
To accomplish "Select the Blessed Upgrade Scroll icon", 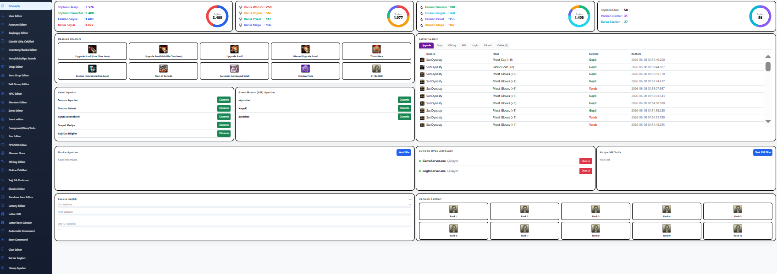I will pos(305,49).
